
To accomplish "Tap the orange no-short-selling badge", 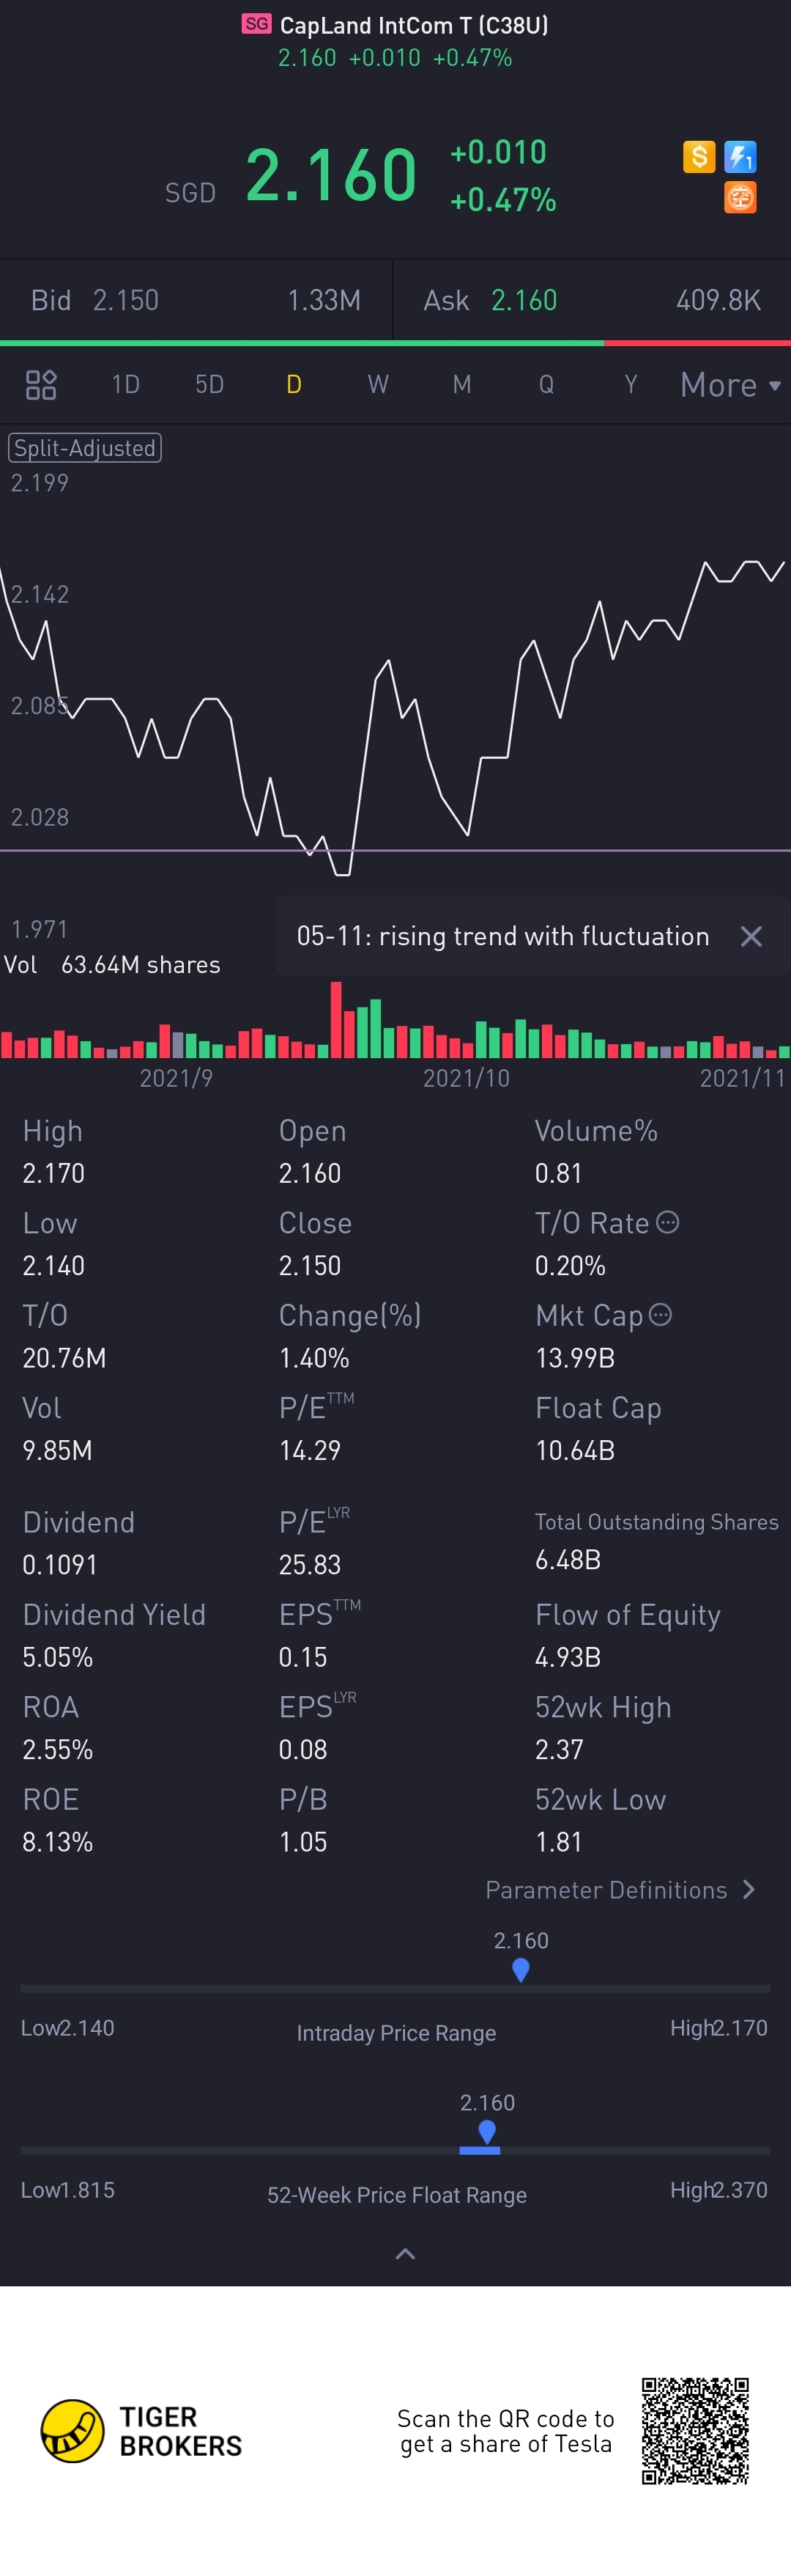I will pyautogui.click(x=740, y=197).
